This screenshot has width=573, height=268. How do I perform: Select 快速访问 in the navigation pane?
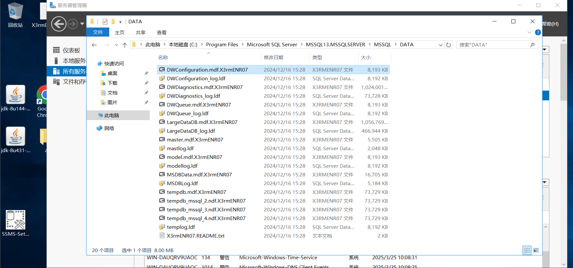click(x=114, y=64)
